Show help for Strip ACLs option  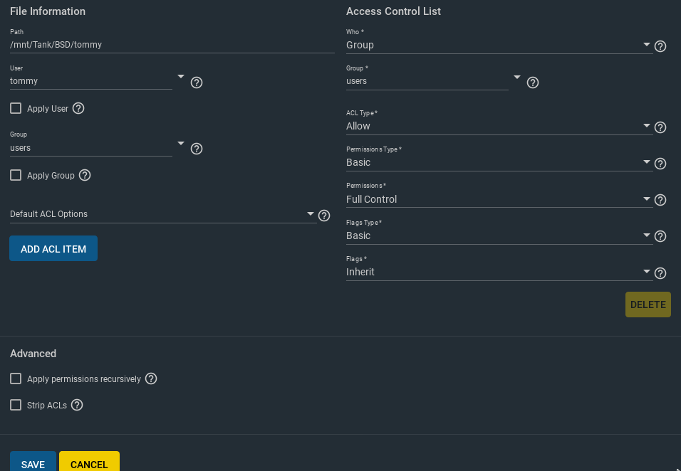(x=77, y=405)
